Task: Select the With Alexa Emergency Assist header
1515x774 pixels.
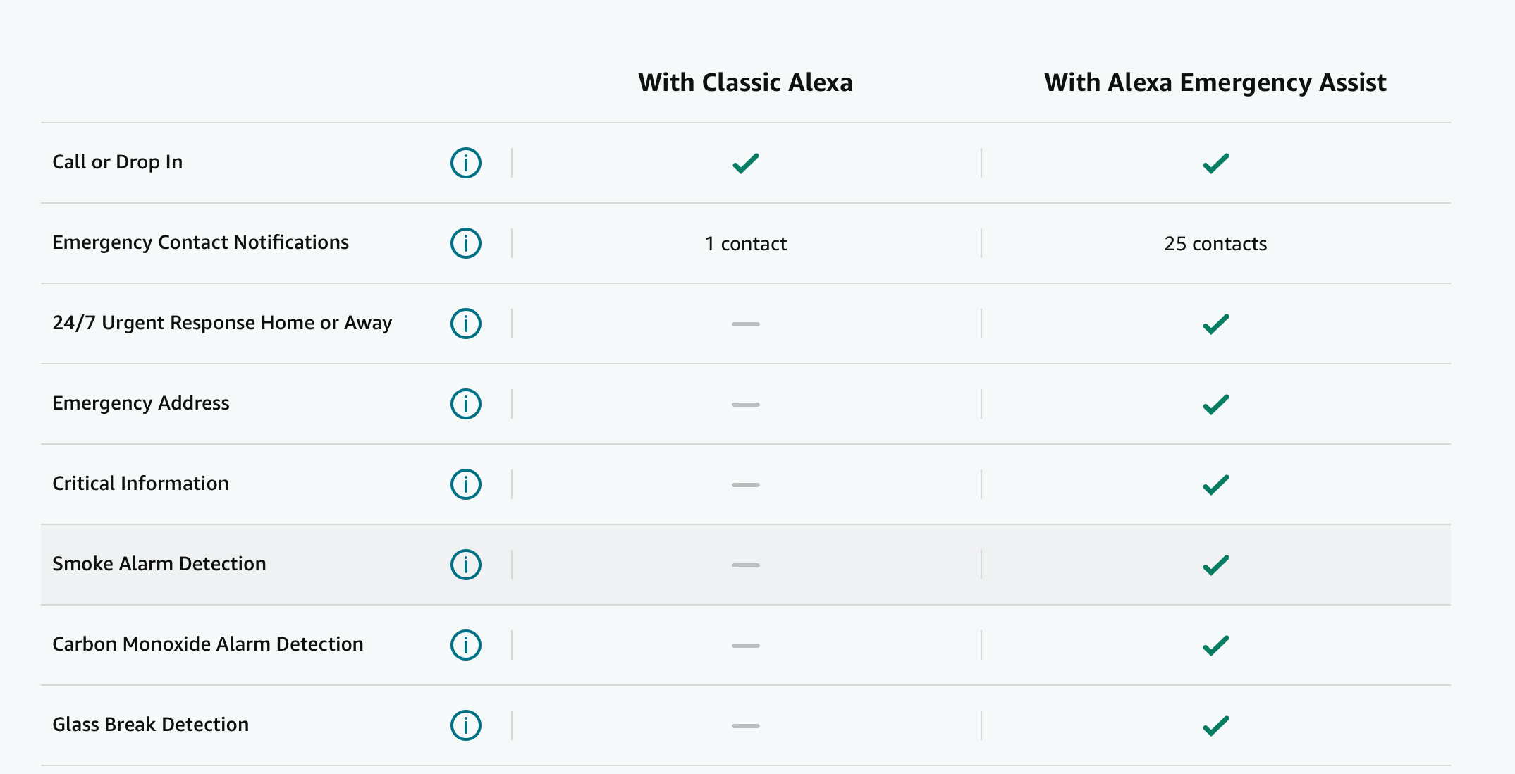Action: (1215, 82)
